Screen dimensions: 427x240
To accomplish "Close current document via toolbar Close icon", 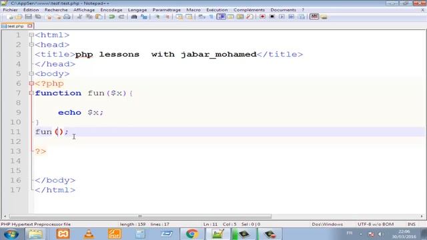I will (49, 17).
